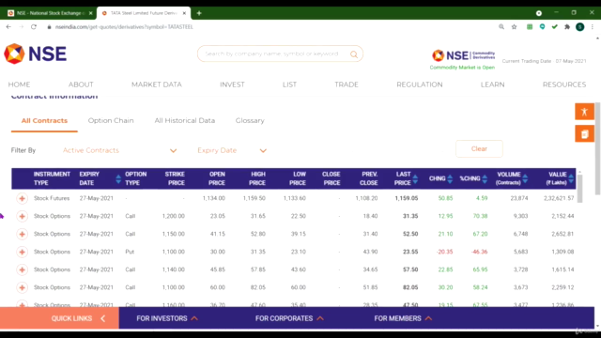
Task: Expand the 1,200.00 Call option row
Action: pyautogui.click(x=23, y=216)
